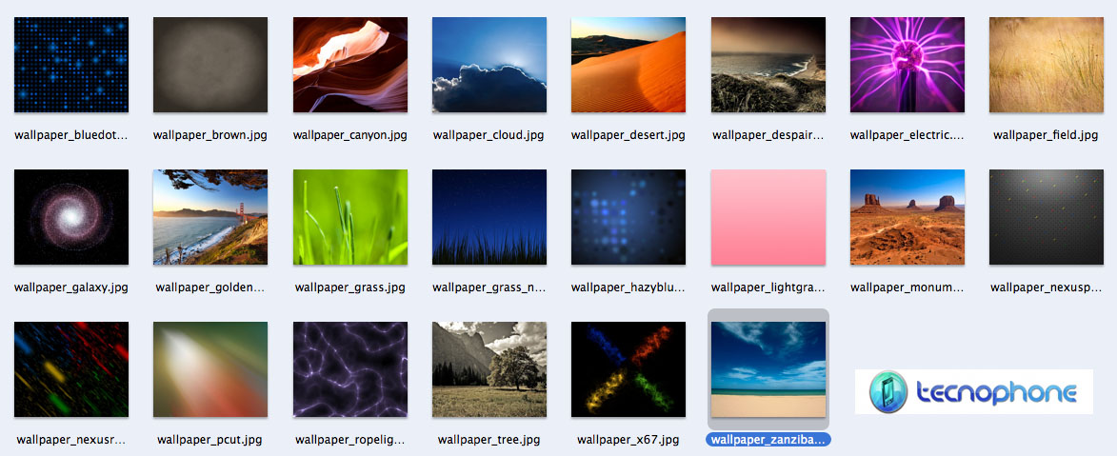This screenshot has width=1117, height=456.
Task: Select the orange desert dune wallpaper
Action: tap(628, 65)
